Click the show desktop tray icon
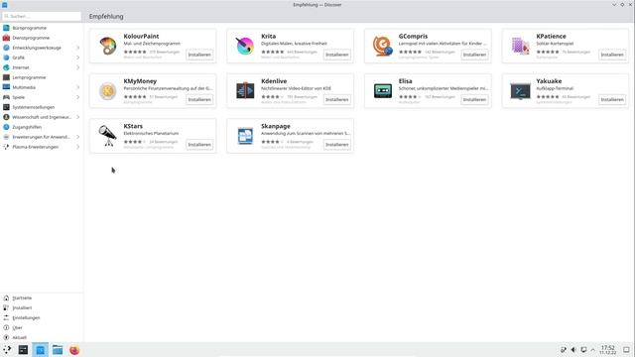 (626, 350)
